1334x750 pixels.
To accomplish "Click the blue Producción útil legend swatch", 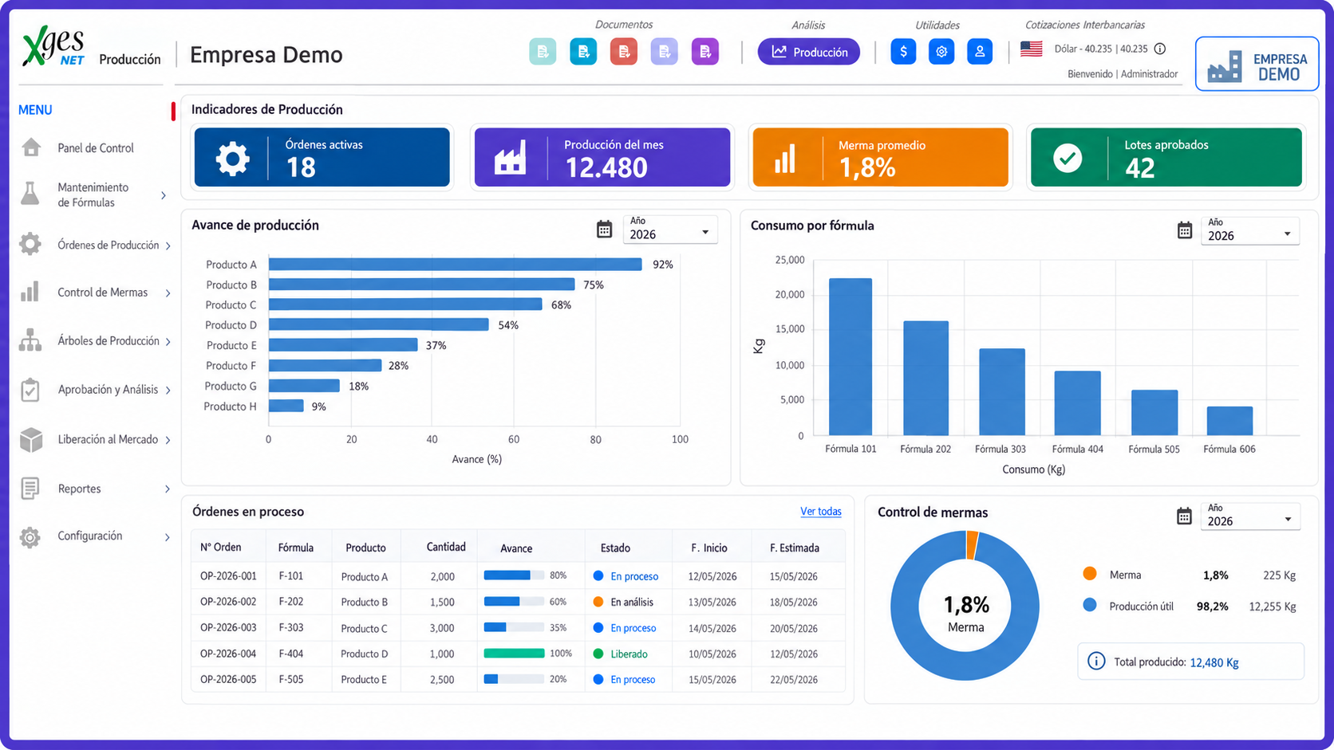I will click(x=1090, y=605).
